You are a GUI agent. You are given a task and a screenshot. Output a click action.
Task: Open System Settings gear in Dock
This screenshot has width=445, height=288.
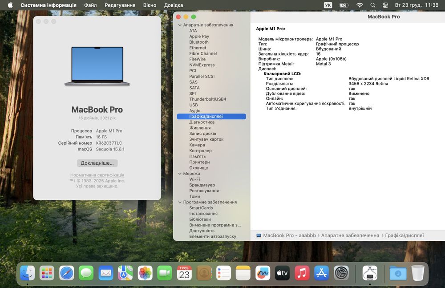tap(341, 273)
